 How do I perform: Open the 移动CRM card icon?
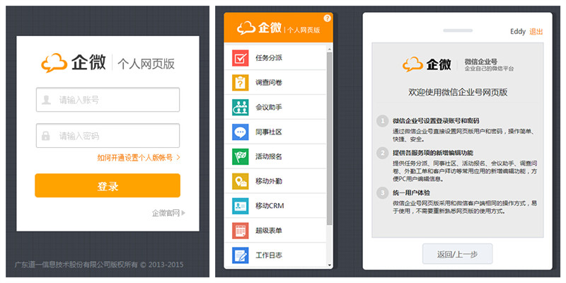point(240,206)
